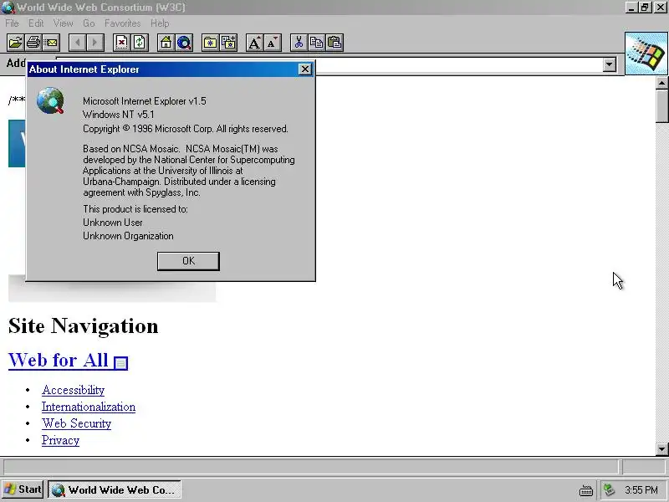This screenshot has width=669, height=502.
Task: Go back with the left arrow button
Action: pos(77,43)
